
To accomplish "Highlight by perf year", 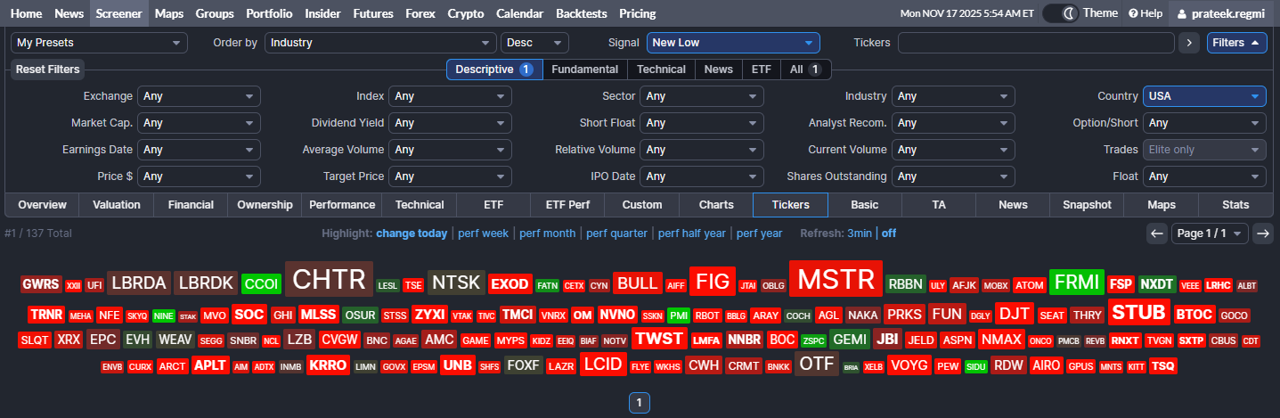I will click(759, 234).
